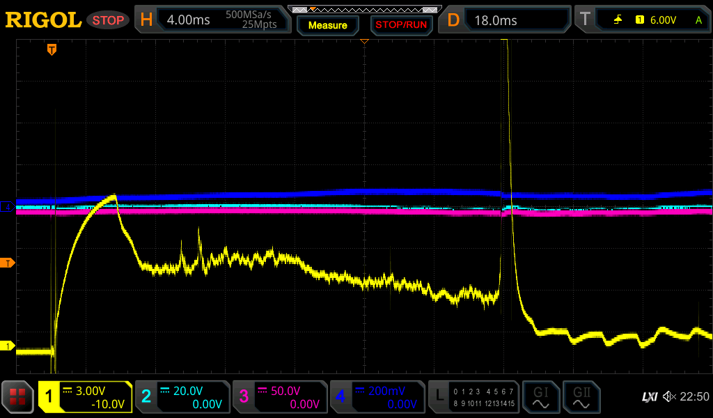This screenshot has width=713, height=418.
Task: Click the orange trigger level T marker
Action: pos(8,263)
